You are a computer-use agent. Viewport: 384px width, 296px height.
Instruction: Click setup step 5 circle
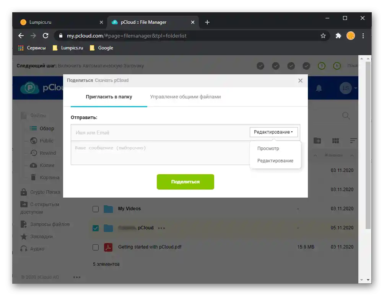(x=321, y=66)
